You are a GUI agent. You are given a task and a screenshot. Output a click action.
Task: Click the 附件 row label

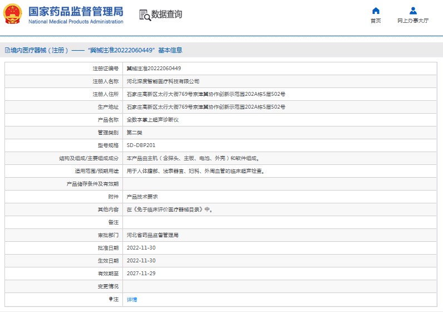click(x=114, y=197)
